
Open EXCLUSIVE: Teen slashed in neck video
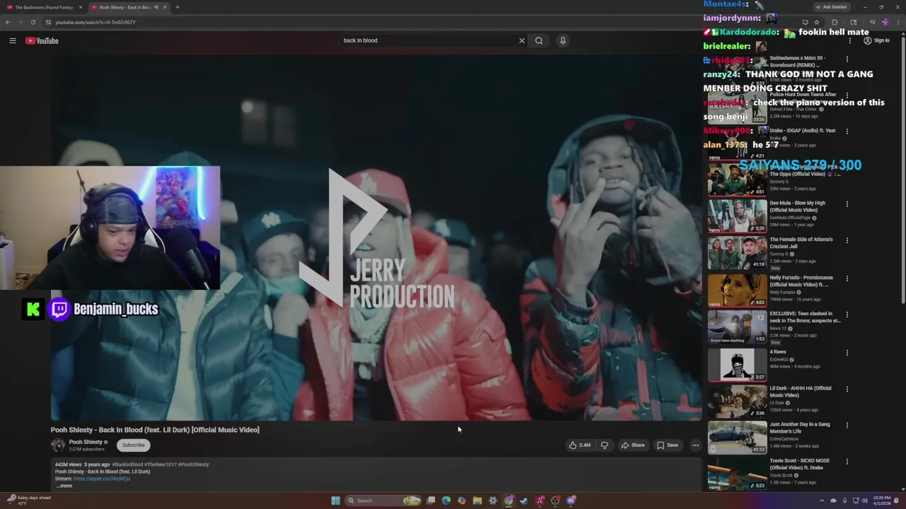pyautogui.click(x=805, y=317)
